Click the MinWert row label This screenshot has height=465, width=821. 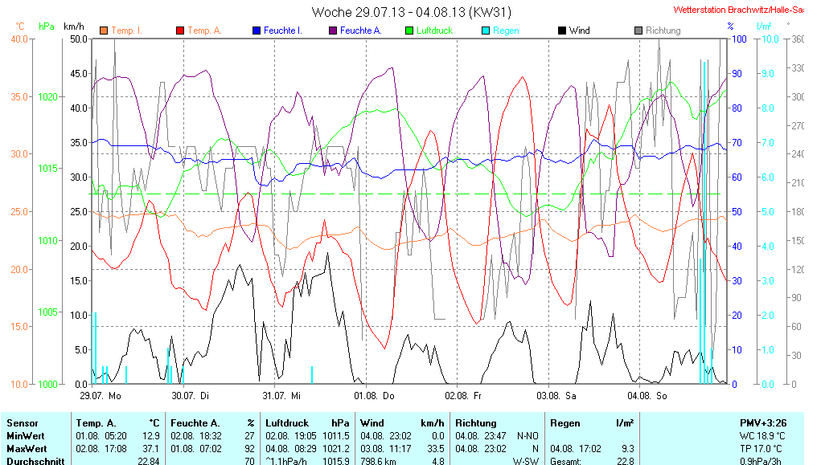24,435
